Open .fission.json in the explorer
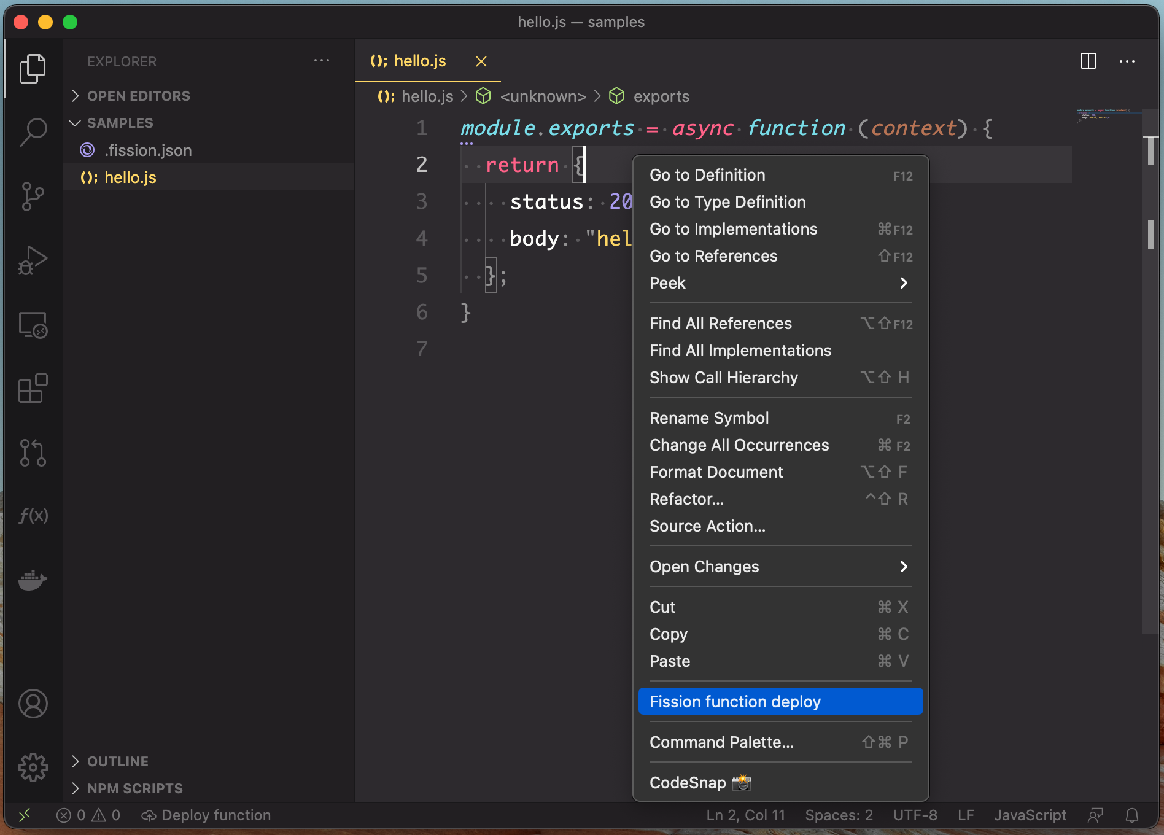1164x835 pixels. pyautogui.click(x=148, y=150)
